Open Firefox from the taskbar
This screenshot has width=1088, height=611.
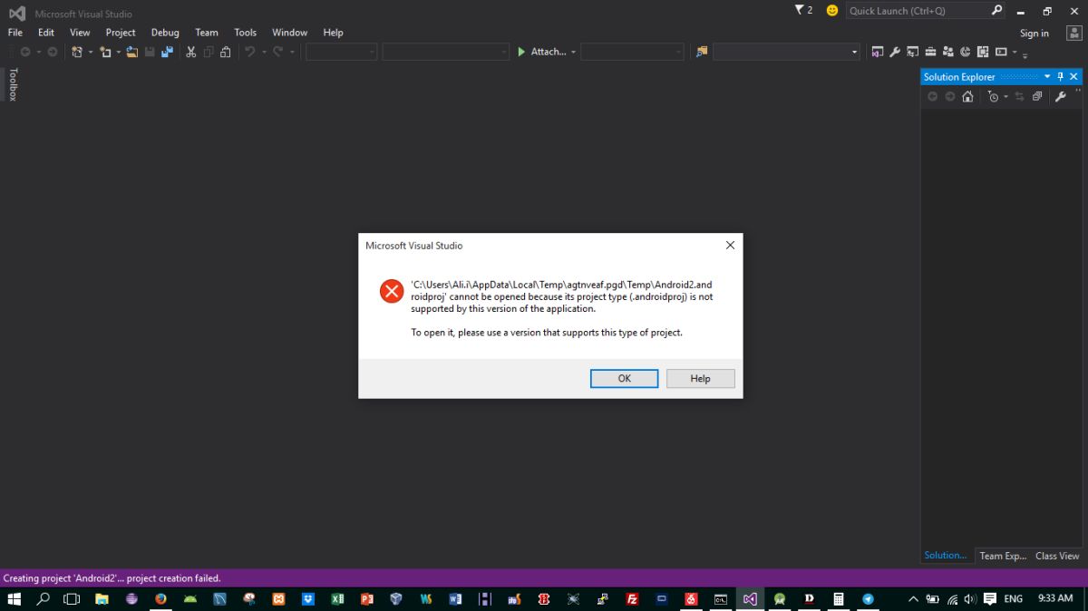click(x=161, y=598)
